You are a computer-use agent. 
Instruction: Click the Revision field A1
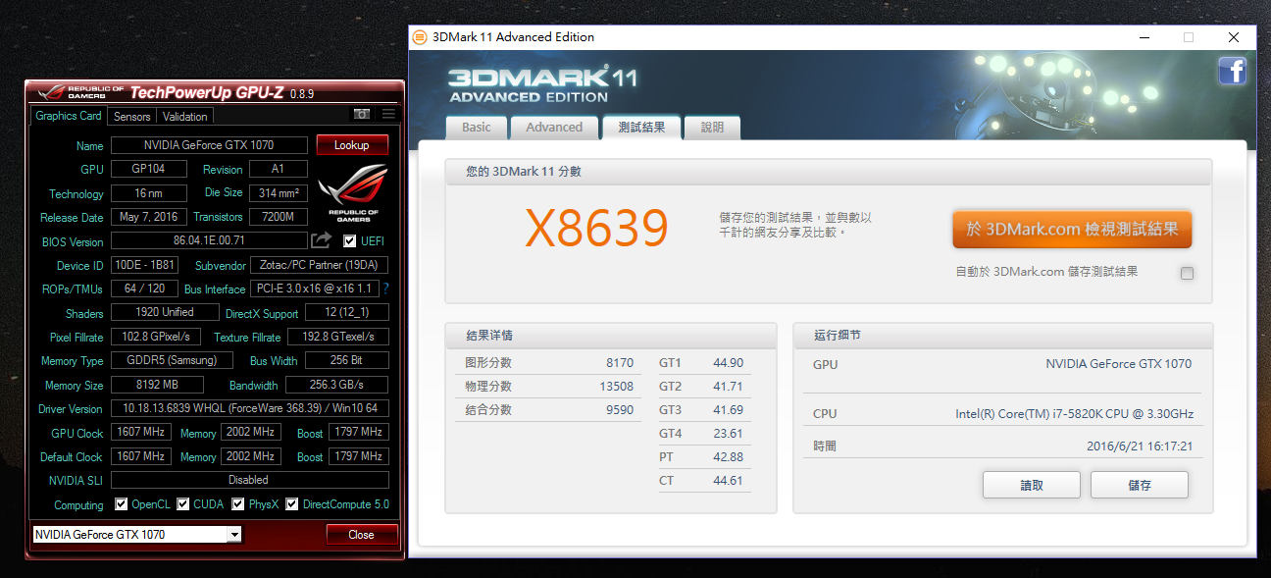[279, 169]
